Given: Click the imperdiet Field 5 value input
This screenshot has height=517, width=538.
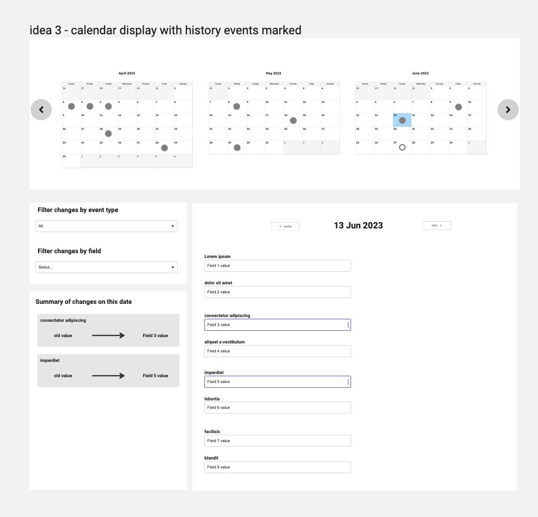Looking at the screenshot, I should click(278, 381).
